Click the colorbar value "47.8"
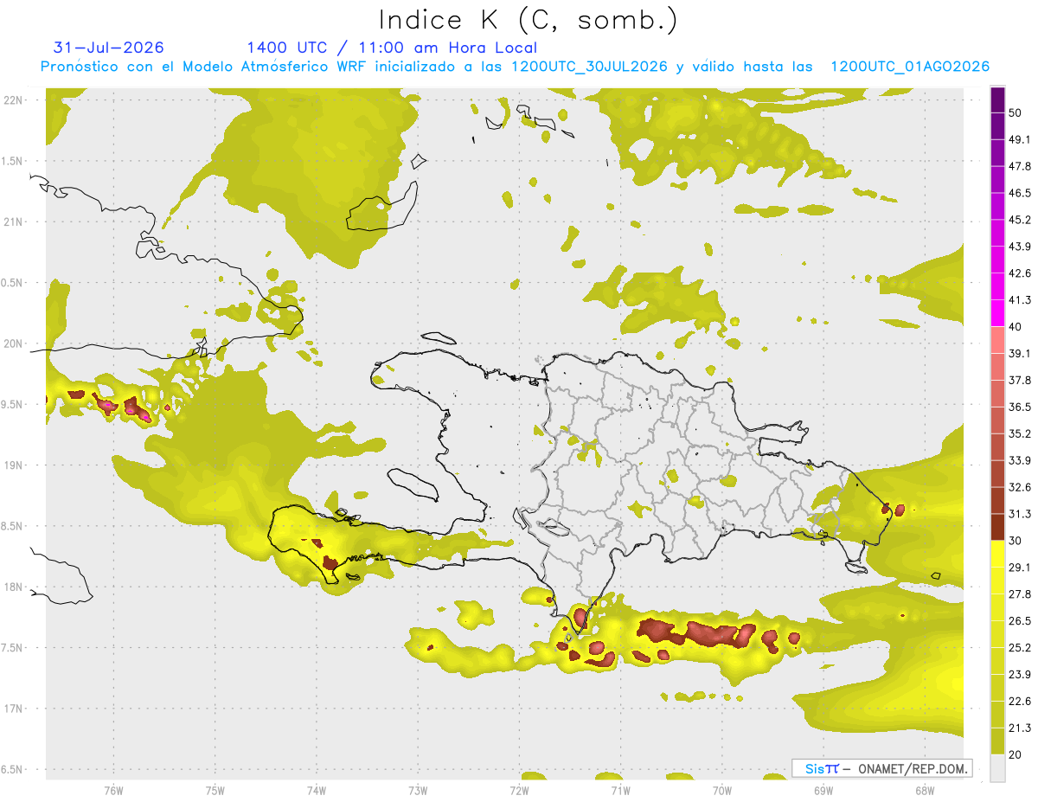The height and width of the screenshot is (802, 1038). (x=1020, y=166)
